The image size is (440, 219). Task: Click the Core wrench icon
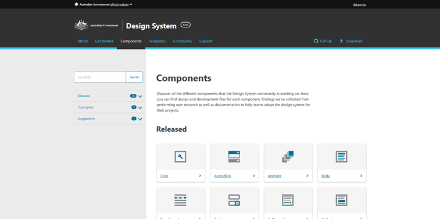pos(180,157)
